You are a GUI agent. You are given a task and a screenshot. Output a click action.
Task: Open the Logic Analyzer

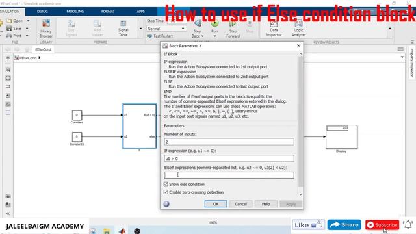(298, 29)
